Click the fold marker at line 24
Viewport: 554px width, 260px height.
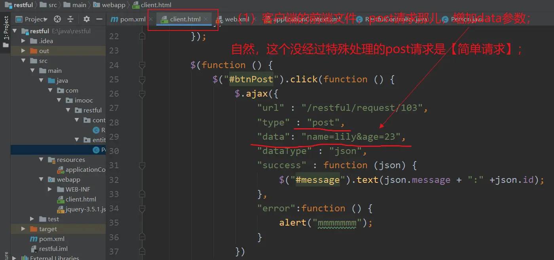click(142, 65)
